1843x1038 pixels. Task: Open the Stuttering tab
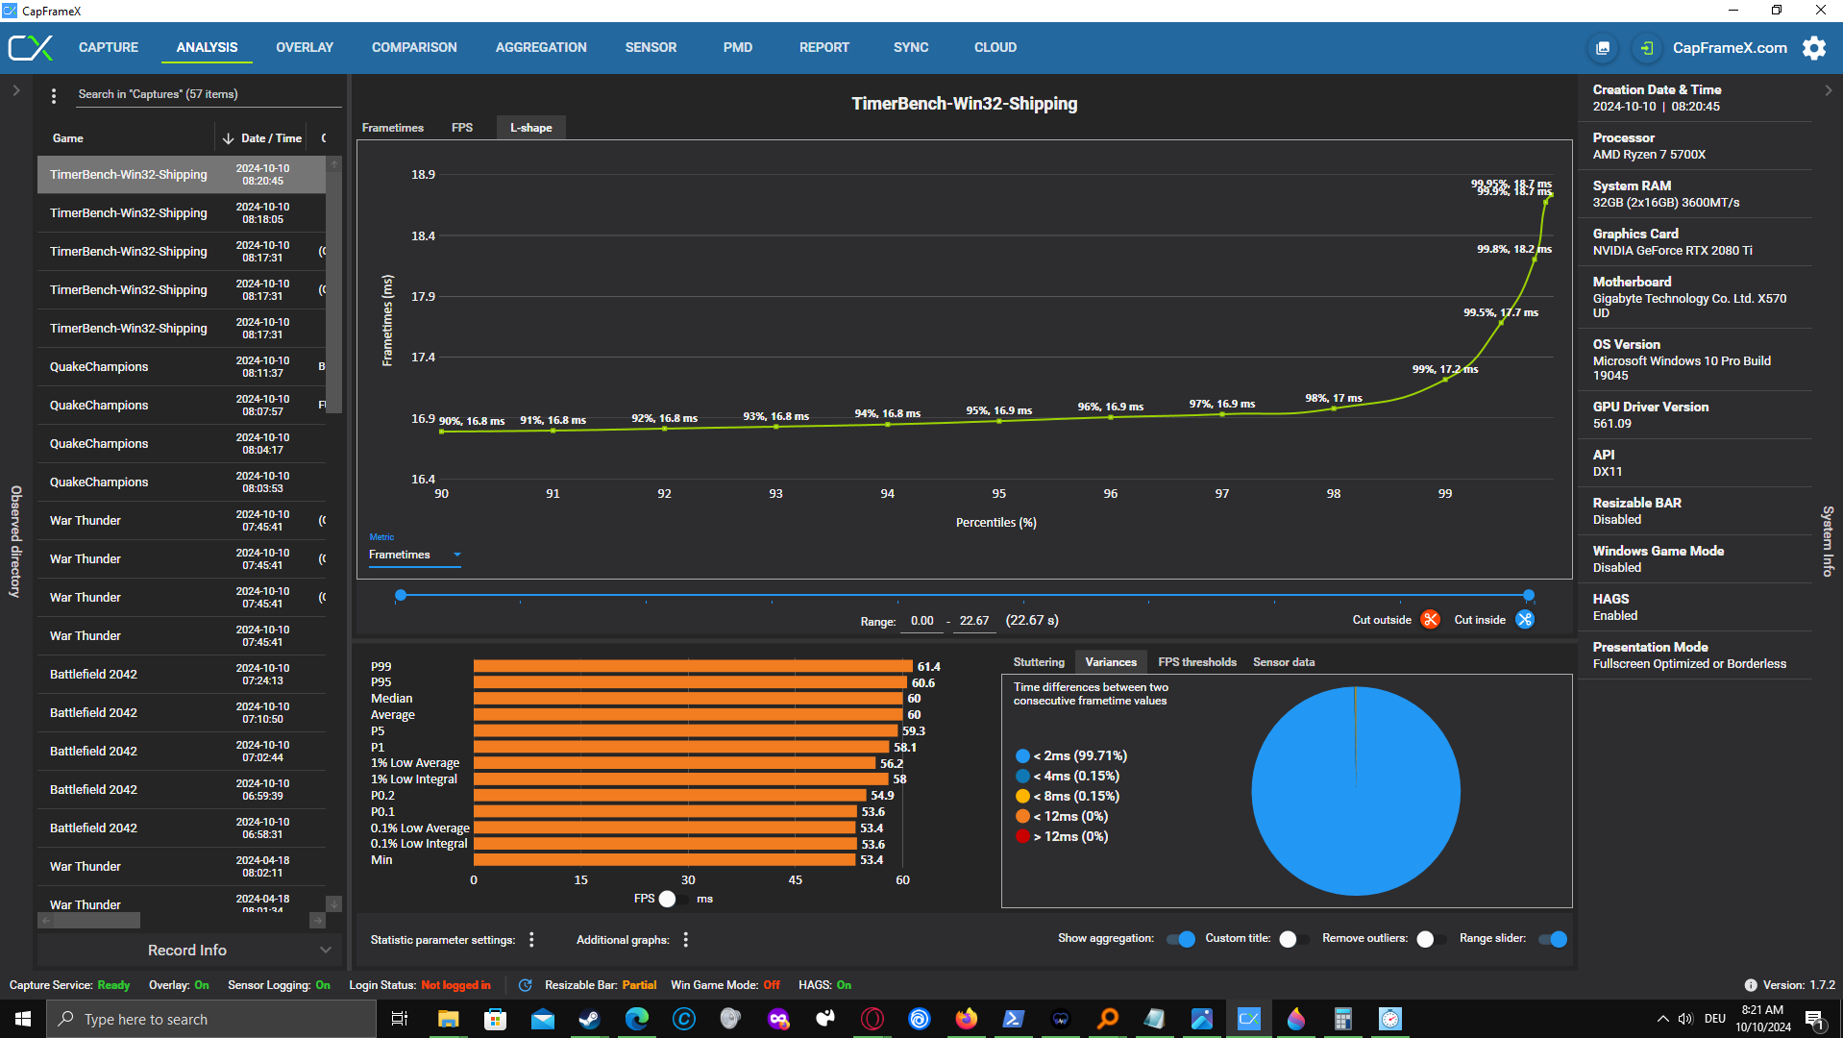pos(1039,662)
